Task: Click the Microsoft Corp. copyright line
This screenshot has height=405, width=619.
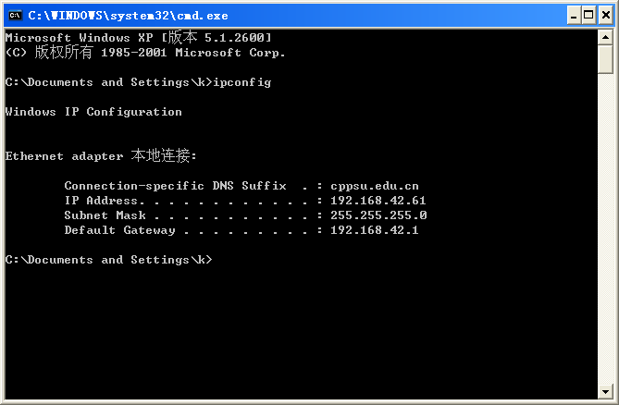Action: [x=145, y=53]
